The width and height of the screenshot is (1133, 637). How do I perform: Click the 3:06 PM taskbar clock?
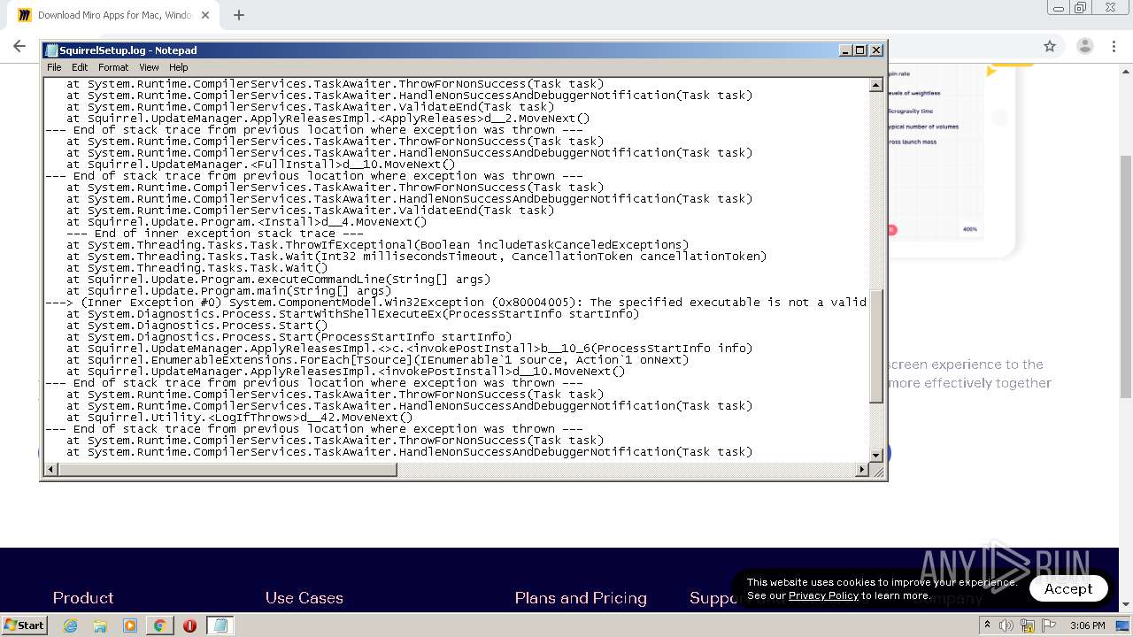pyautogui.click(x=1087, y=625)
